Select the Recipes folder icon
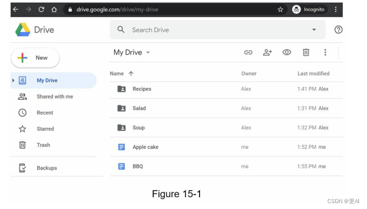The width and height of the screenshot is (367, 209). click(121, 89)
